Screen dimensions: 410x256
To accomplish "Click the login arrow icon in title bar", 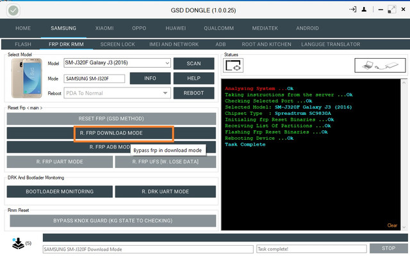I will [353, 10].
